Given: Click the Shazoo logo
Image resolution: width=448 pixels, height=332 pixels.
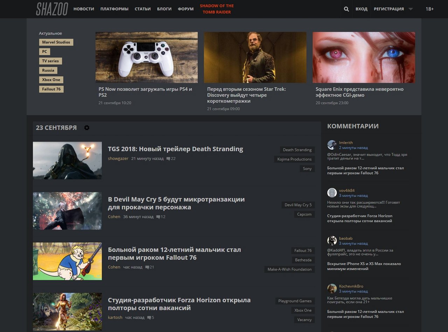Looking at the screenshot, I should (52, 9).
